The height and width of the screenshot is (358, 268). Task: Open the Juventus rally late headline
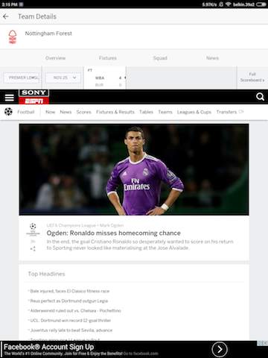pos(71,330)
